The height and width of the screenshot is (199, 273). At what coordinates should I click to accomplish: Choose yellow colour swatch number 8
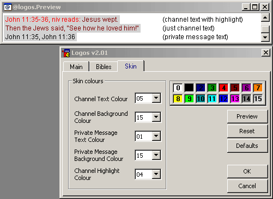tap(178, 99)
